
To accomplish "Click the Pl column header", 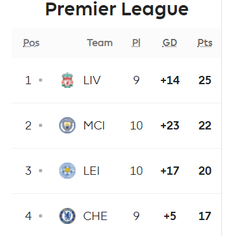I will click(x=136, y=43).
